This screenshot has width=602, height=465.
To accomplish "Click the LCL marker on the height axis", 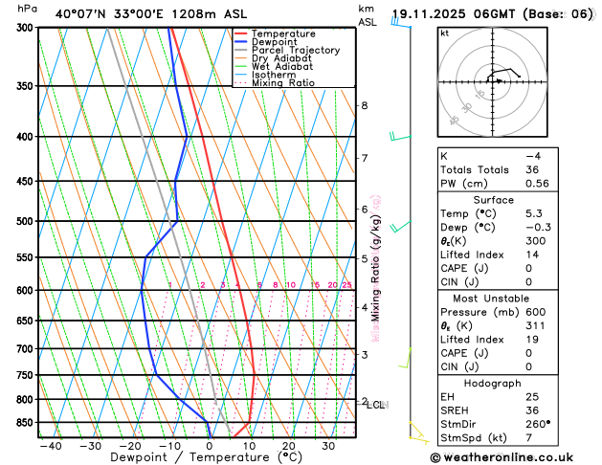I will tap(375, 405).
